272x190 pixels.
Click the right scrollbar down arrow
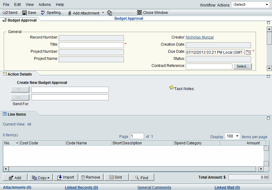(269, 68)
